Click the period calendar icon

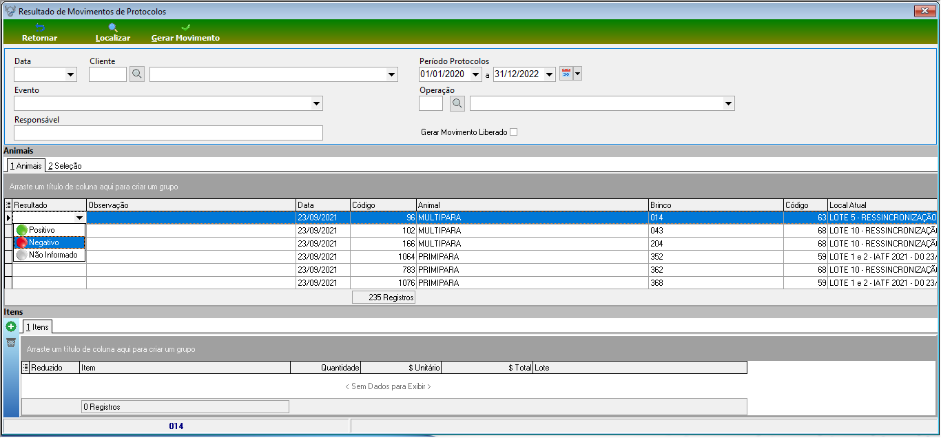(566, 74)
